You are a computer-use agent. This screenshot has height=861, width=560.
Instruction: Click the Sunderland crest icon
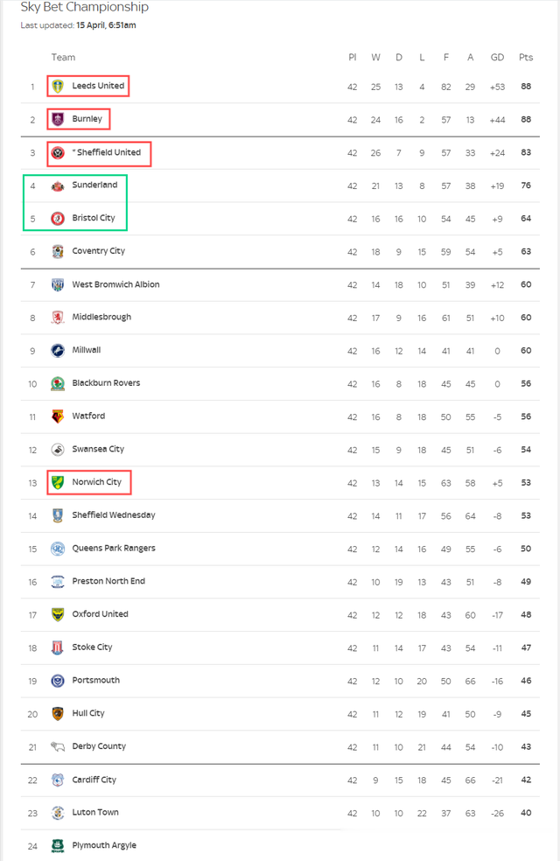click(x=58, y=185)
